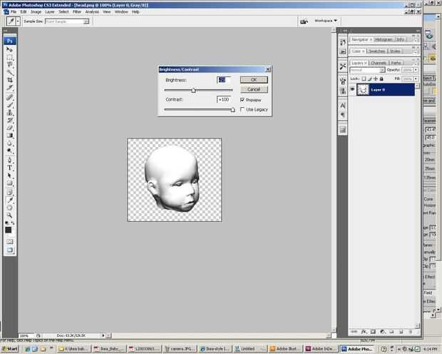The width and height of the screenshot is (442, 354).
Task: Click Cancel in Brightness/Contrast dialog
Action: (254, 89)
